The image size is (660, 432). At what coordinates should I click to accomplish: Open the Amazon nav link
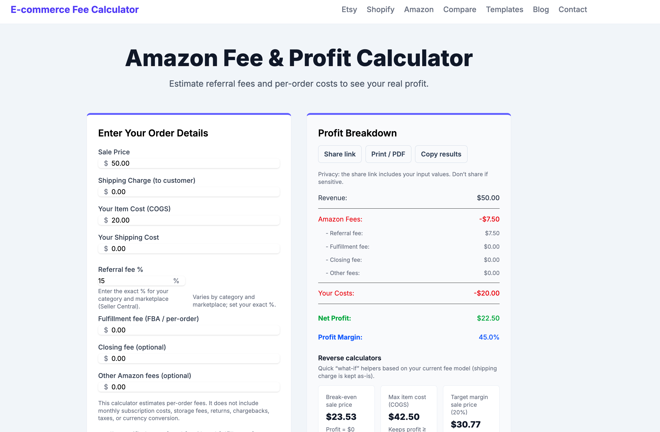point(419,9)
